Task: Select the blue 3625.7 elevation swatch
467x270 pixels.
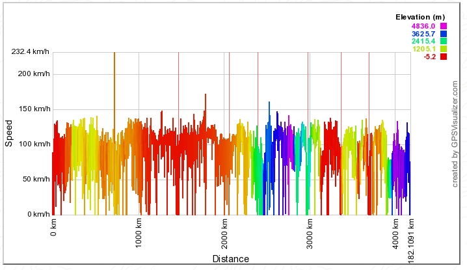Action: pyautogui.click(x=444, y=33)
